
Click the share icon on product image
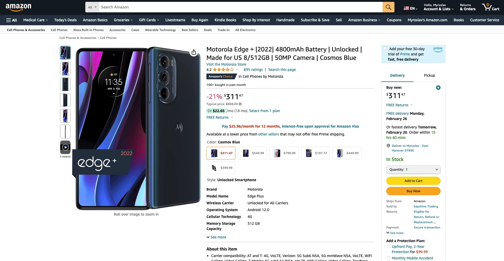click(x=194, y=52)
